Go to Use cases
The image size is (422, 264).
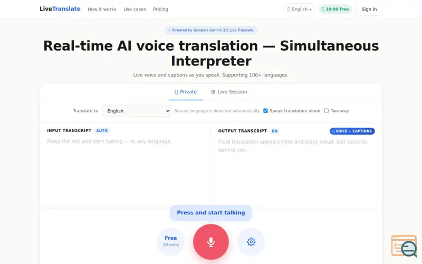(135, 9)
